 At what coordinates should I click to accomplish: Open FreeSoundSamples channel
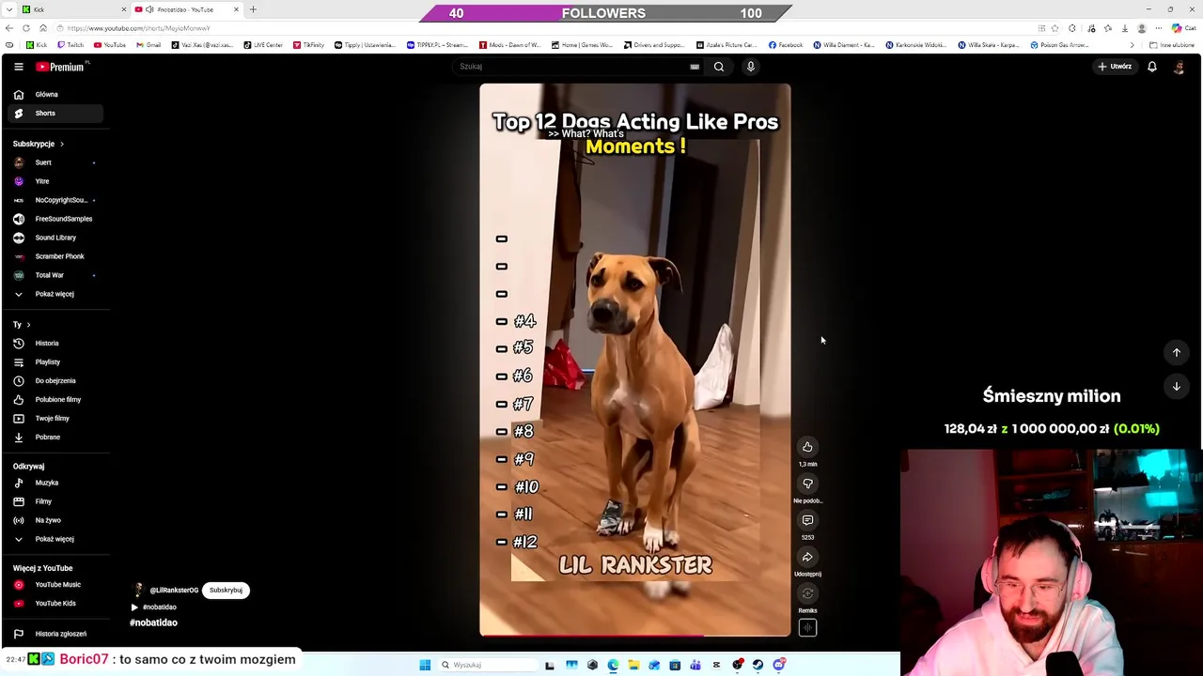[x=55, y=219]
